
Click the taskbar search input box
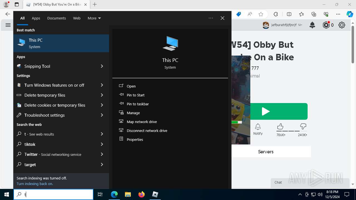[53, 194]
